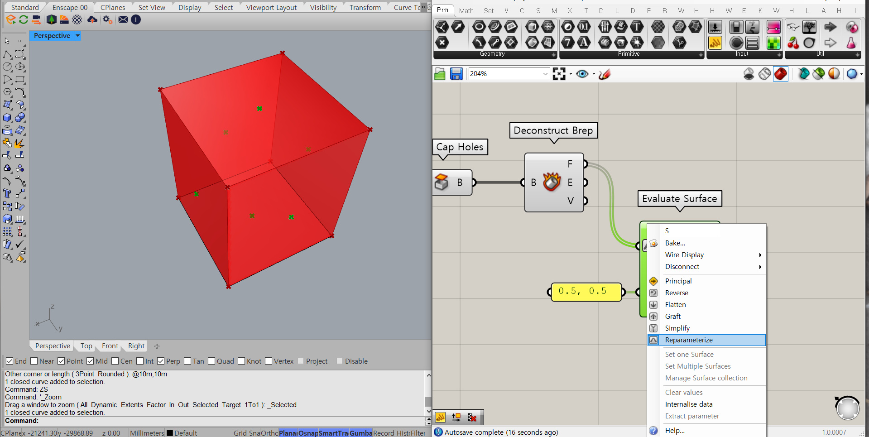Open the Enscape info icon
This screenshot has width=869, height=437.
click(x=136, y=19)
